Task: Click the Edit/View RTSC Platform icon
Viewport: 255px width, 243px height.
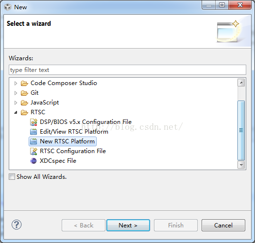Action: click(34, 132)
